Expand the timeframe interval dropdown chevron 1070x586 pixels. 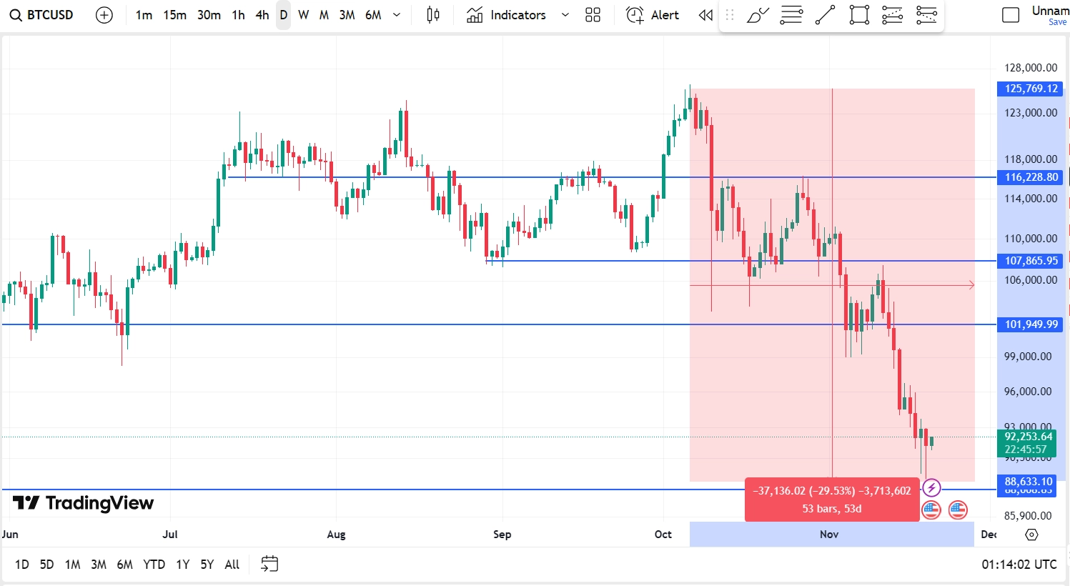tap(397, 15)
